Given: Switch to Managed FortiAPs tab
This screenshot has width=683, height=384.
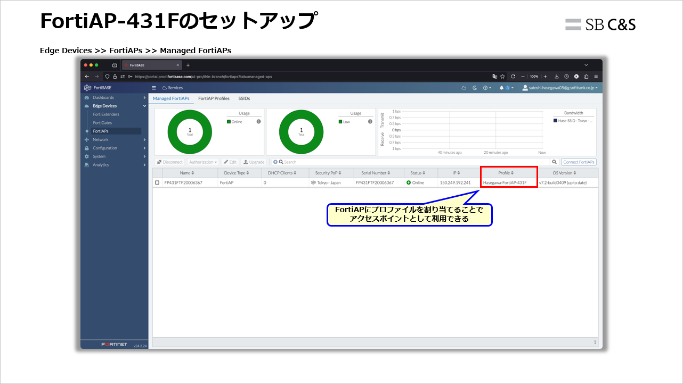Looking at the screenshot, I should click(171, 98).
